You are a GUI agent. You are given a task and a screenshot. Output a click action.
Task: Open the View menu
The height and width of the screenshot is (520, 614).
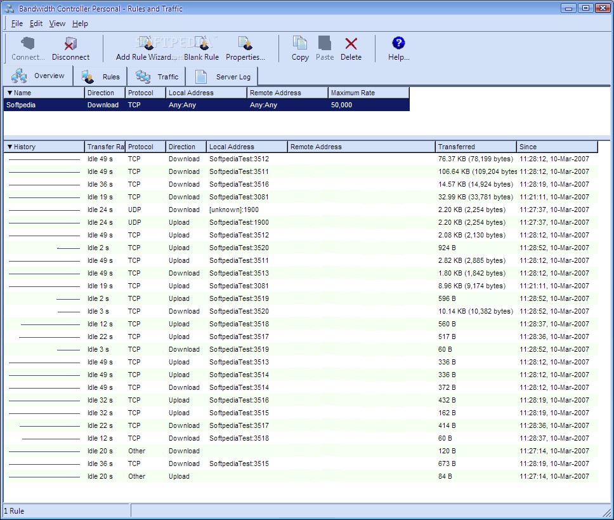[57, 23]
